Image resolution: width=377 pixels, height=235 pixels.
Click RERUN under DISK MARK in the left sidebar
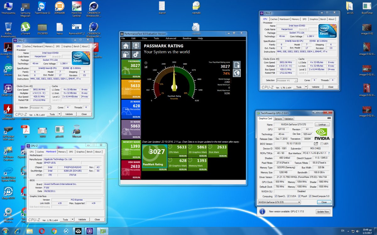136,177
